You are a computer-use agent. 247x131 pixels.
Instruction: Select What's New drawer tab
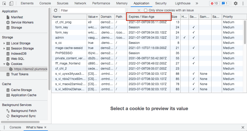[34, 127]
